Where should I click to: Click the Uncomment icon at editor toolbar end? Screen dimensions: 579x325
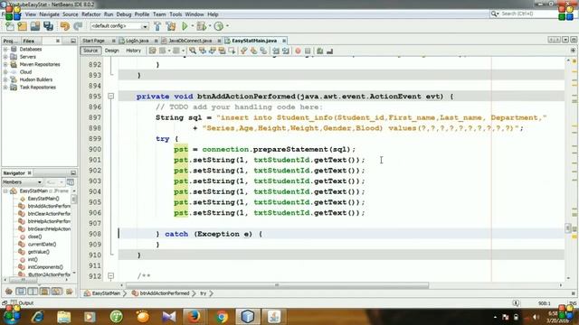(329, 51)
